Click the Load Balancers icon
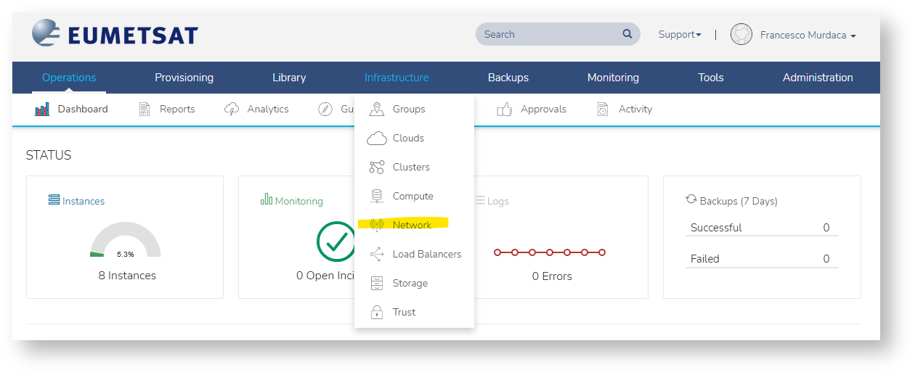The height and width of the screenshot is (375, 915). tap(376, 255)
